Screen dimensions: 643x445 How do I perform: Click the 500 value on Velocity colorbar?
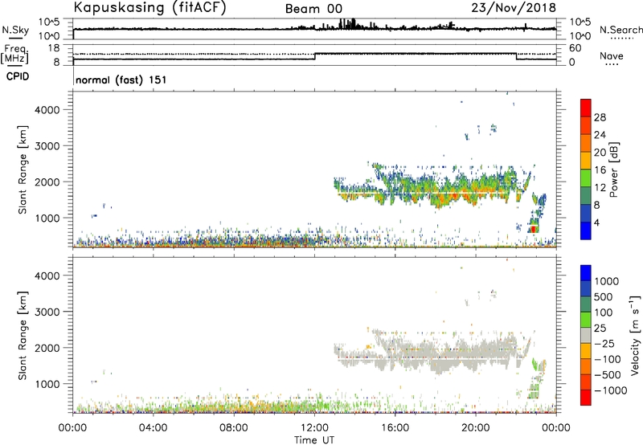(x=604, y=297)
